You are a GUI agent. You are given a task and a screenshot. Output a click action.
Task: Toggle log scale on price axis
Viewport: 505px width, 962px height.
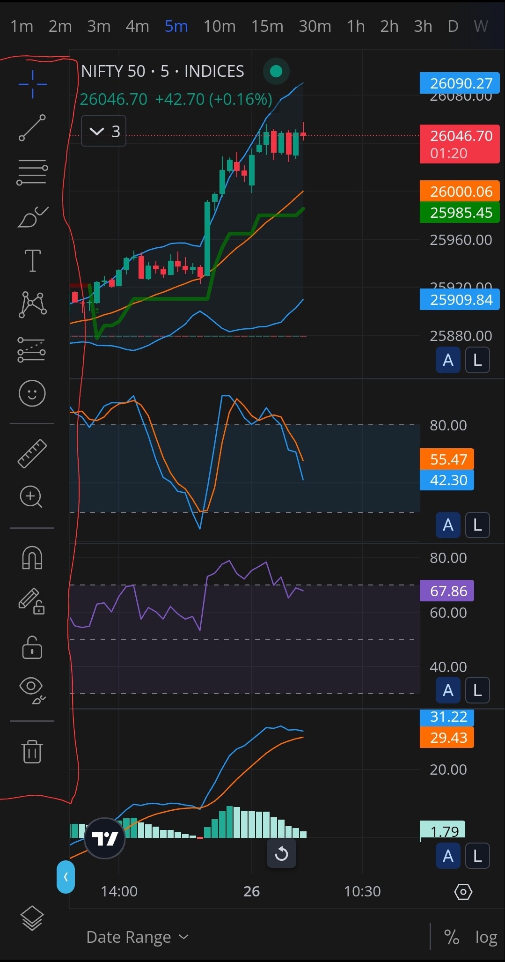pyautogui.click(x=486, y=937)
